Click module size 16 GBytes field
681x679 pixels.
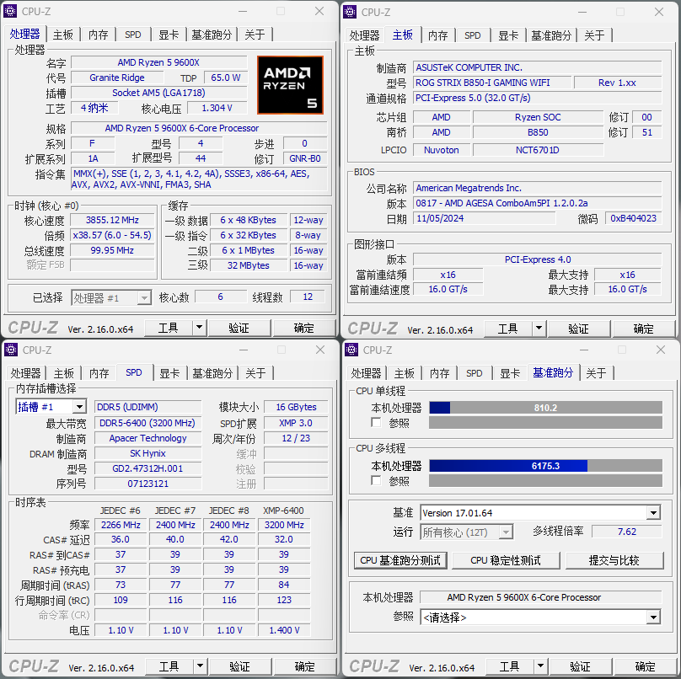[x=296, y=407]
